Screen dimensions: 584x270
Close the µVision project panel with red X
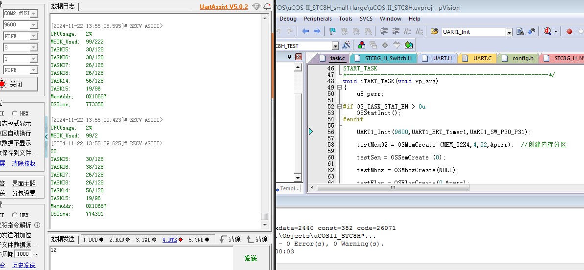298,57
